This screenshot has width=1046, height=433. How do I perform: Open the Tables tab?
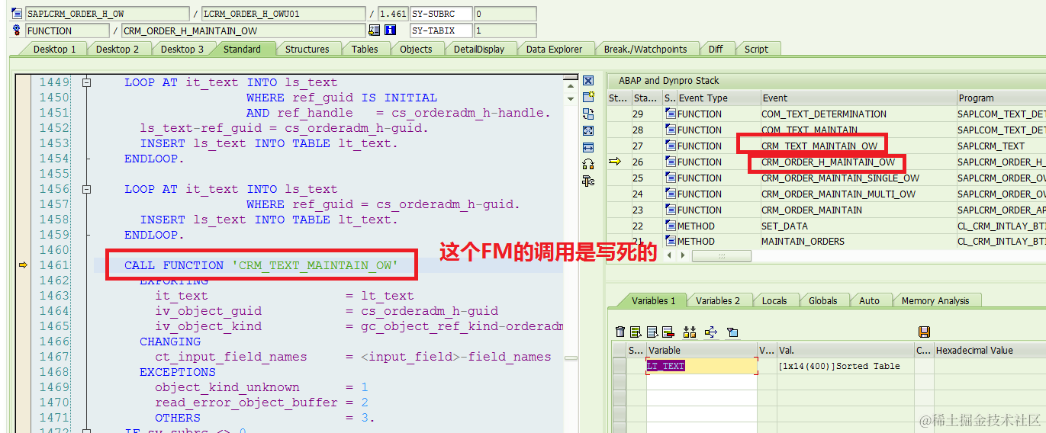[x=365, y=49]
